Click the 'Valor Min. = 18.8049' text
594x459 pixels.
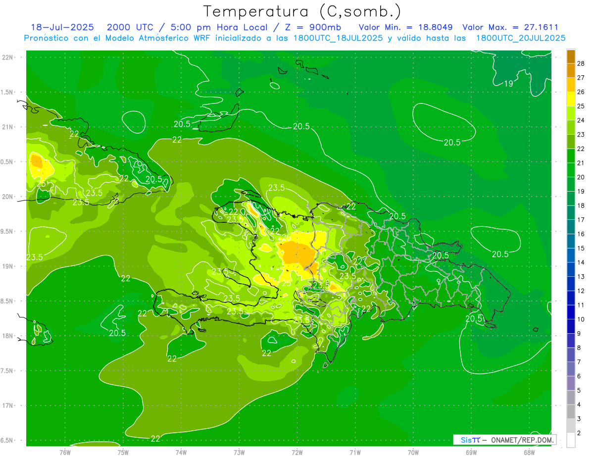(405, 28)
